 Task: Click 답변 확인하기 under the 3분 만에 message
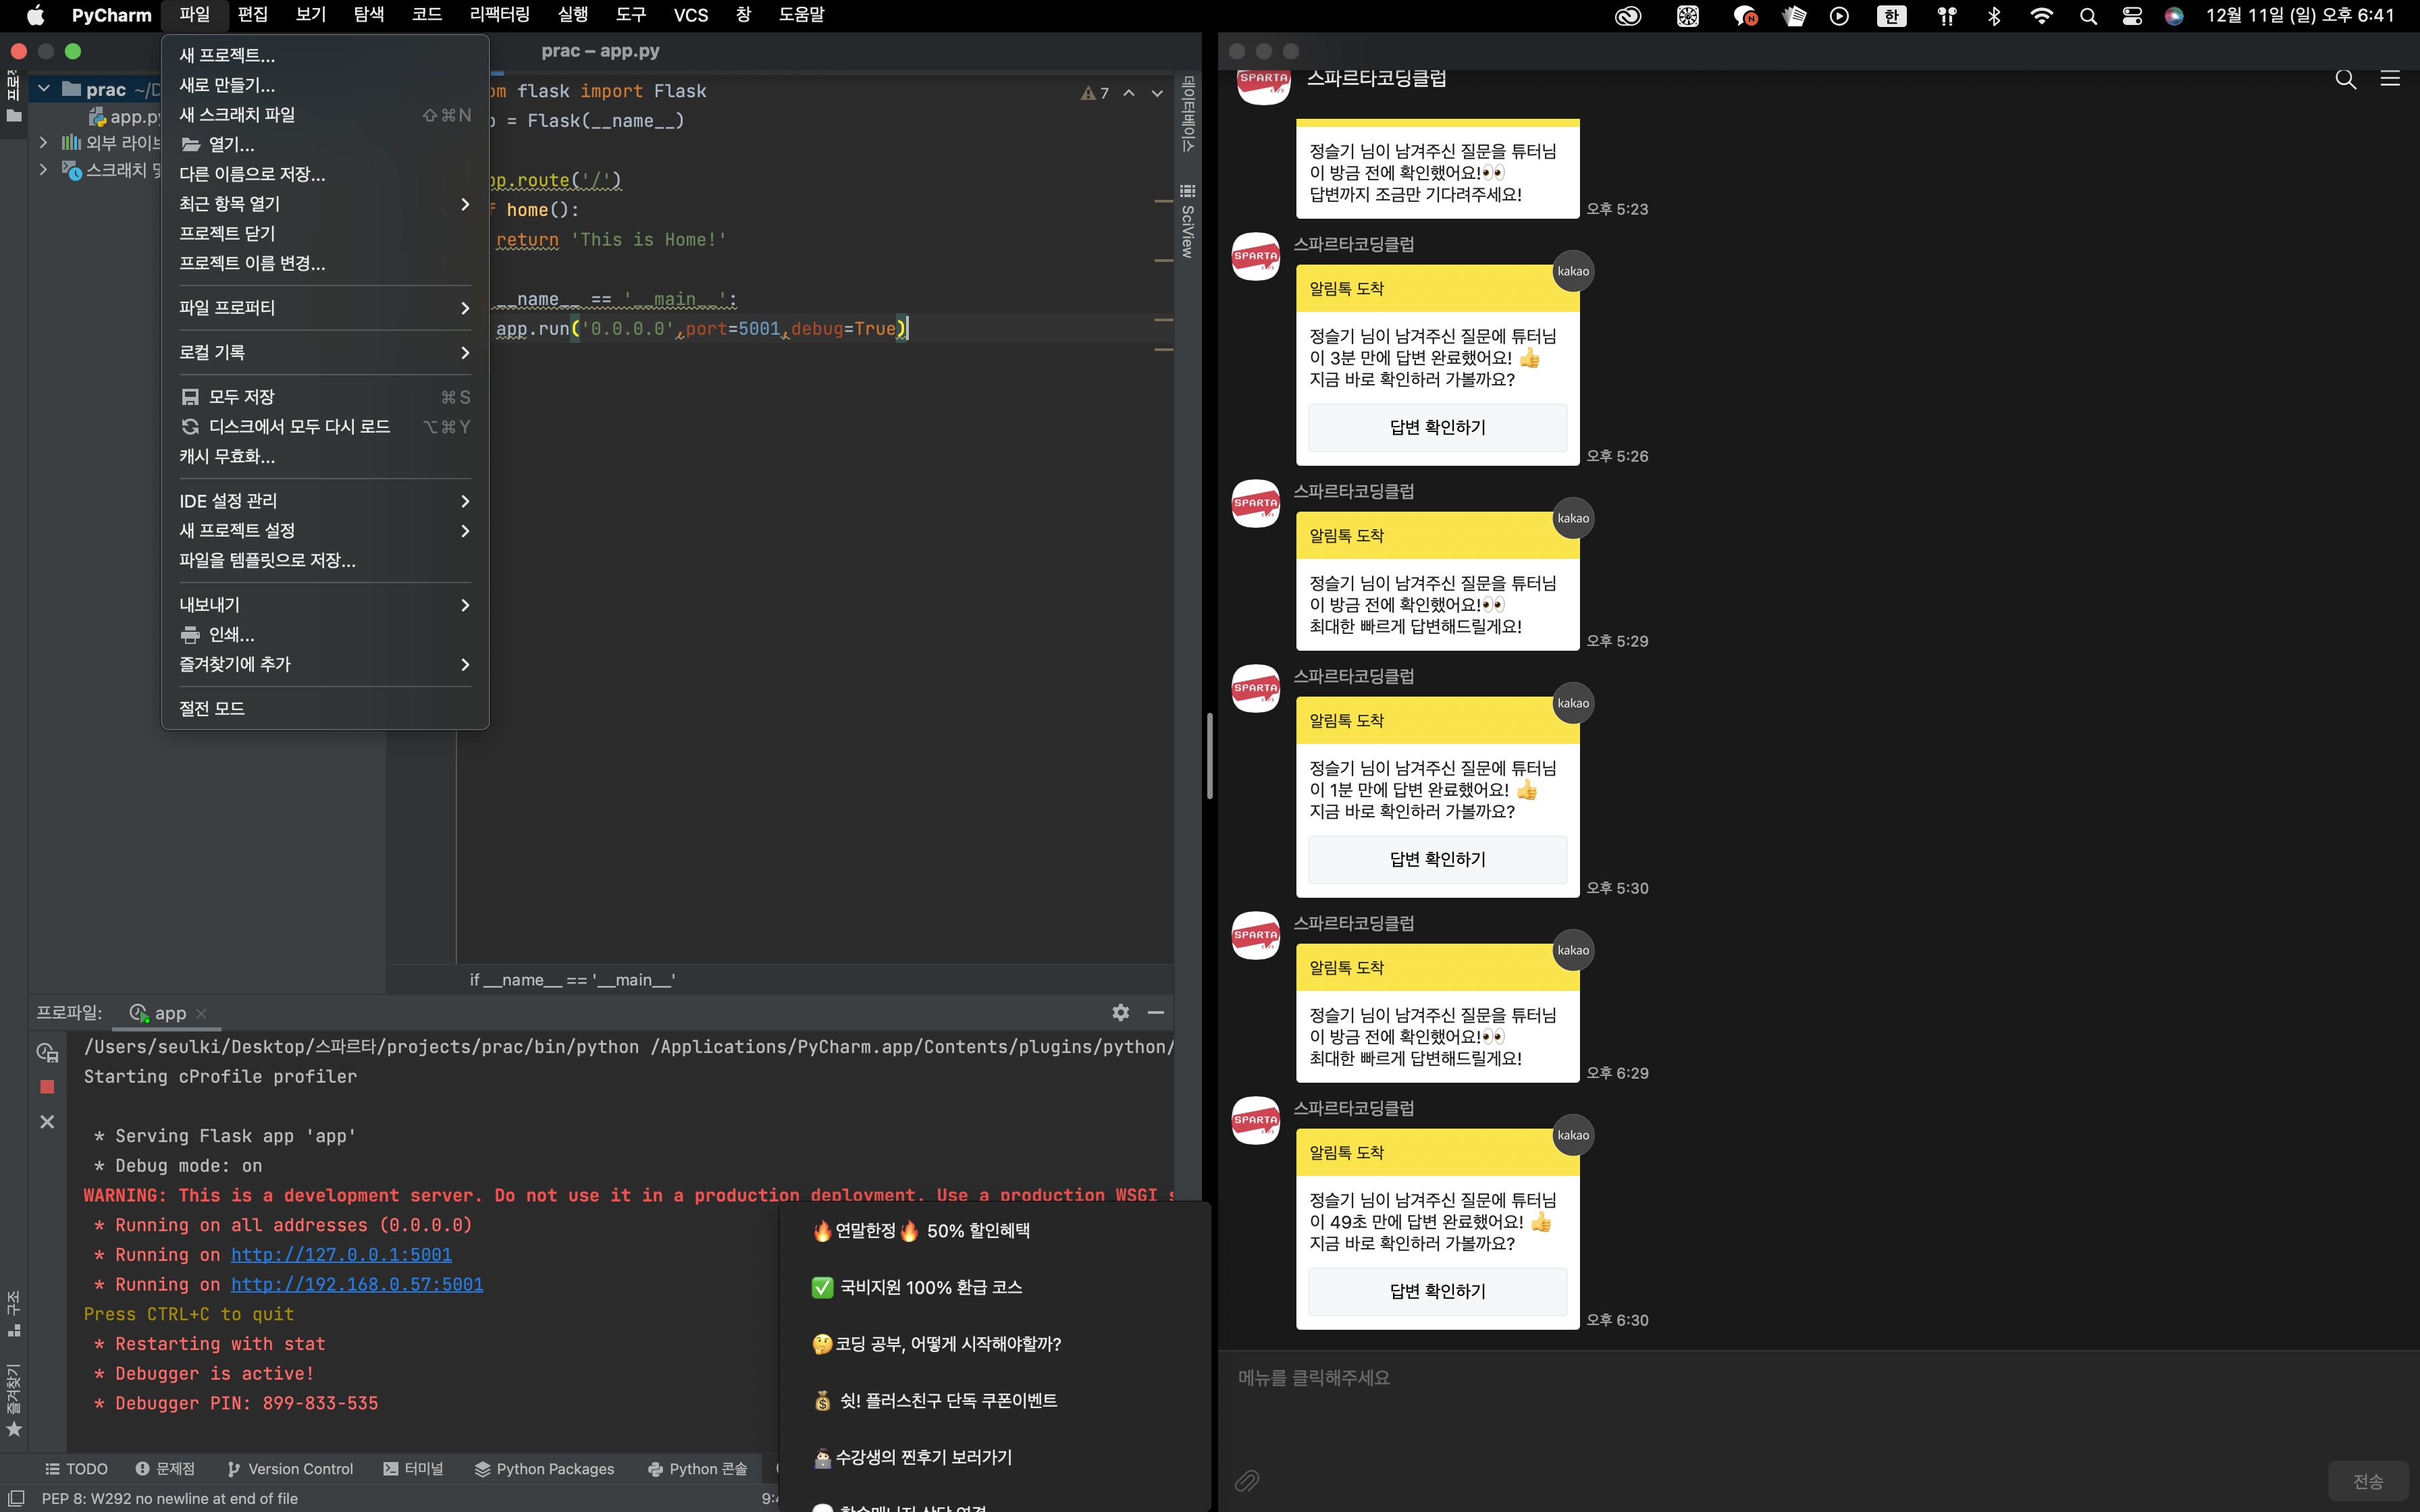[1437, 428]
